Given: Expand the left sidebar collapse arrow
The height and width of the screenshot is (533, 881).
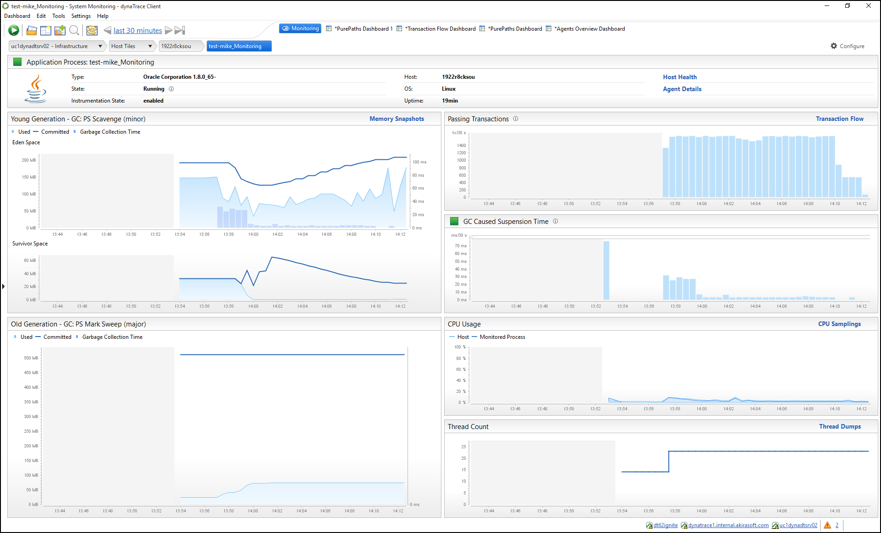Looking at the screenshot, I should pyautogui.click(x=3, y=286).
